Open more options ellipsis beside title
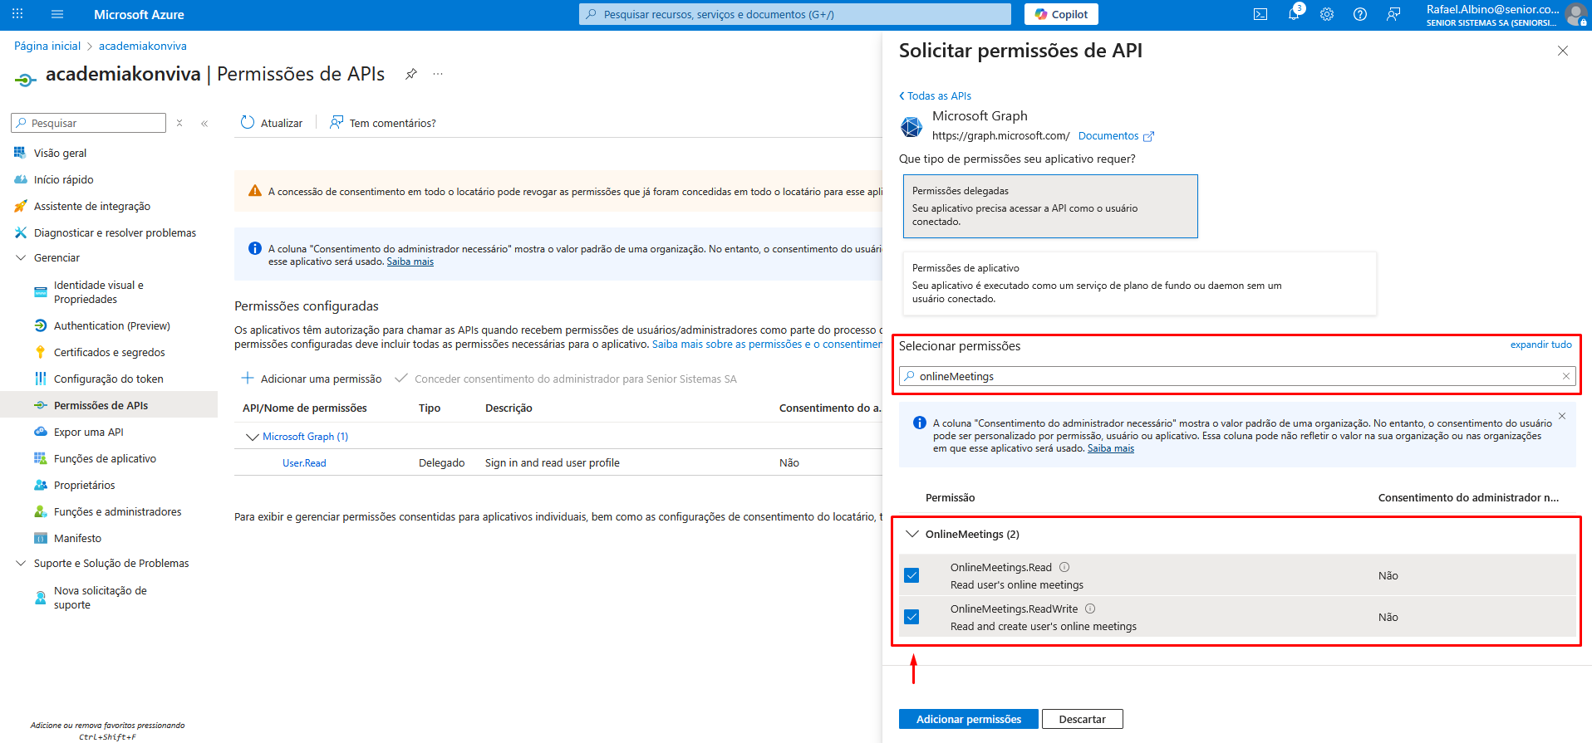 click(438, 74)
